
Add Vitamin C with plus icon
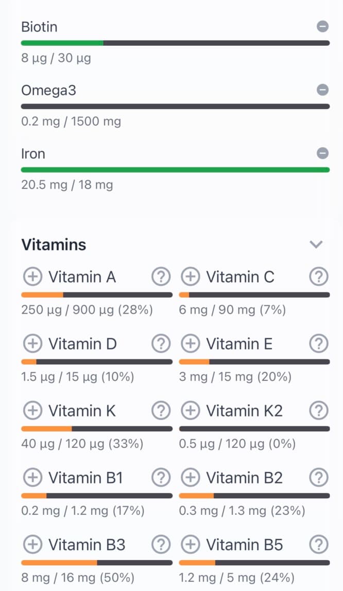(x=190, y=277)
